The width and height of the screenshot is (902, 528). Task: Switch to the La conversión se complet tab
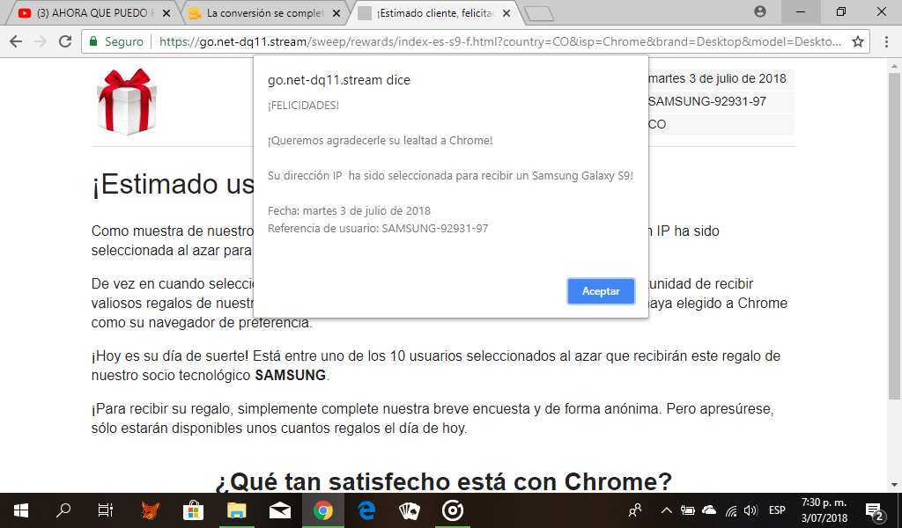[x=266, y=12]
